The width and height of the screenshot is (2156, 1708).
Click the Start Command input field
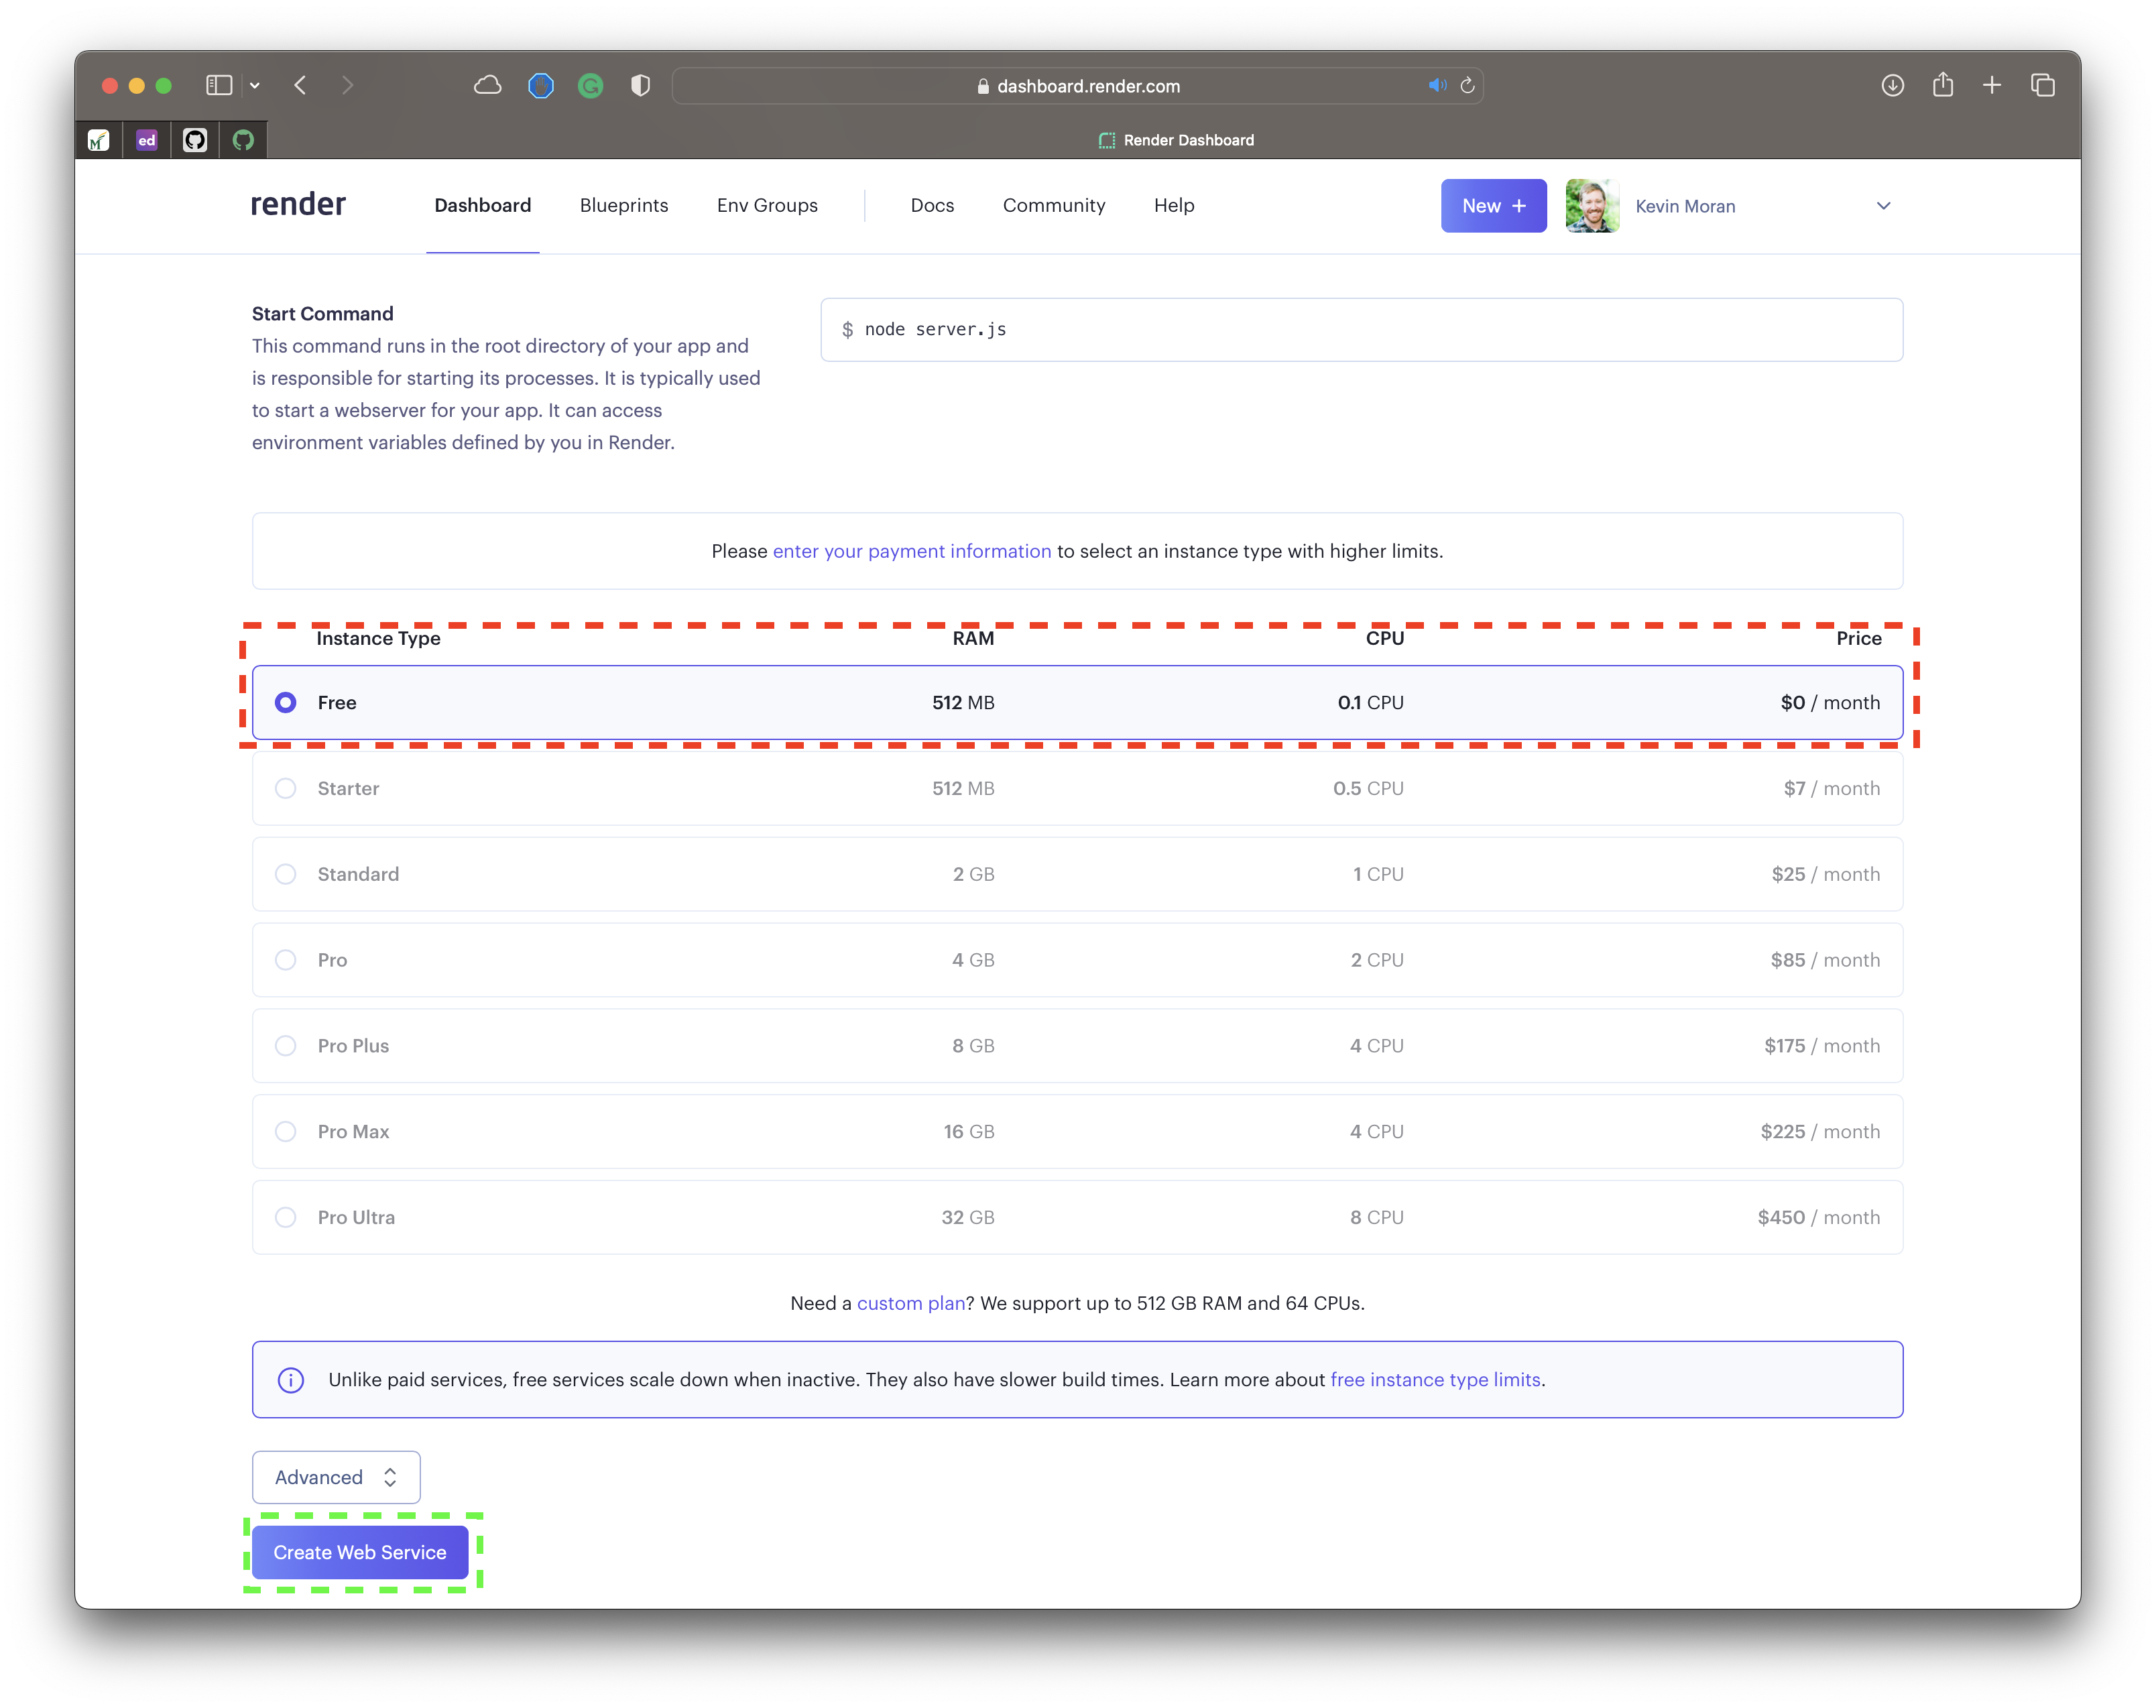(x=1362, y=330)
